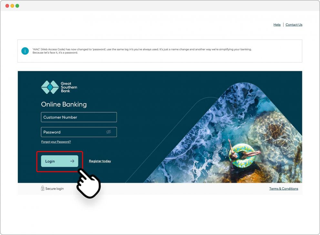This screenshot has width=320, height=235.
Task: Focus the Customer Number field
Action: pos(79,117)
